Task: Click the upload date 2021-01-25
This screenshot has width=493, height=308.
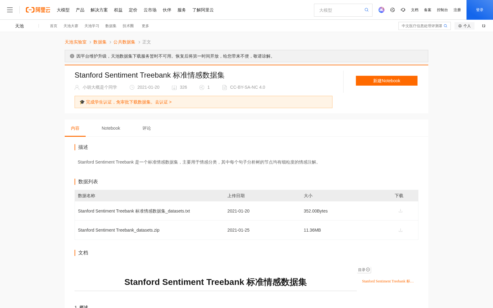Action: point(238,230)
